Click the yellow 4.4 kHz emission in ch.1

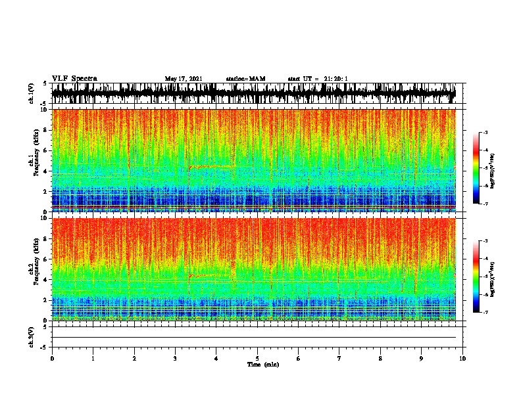click(x=212, y=166)
